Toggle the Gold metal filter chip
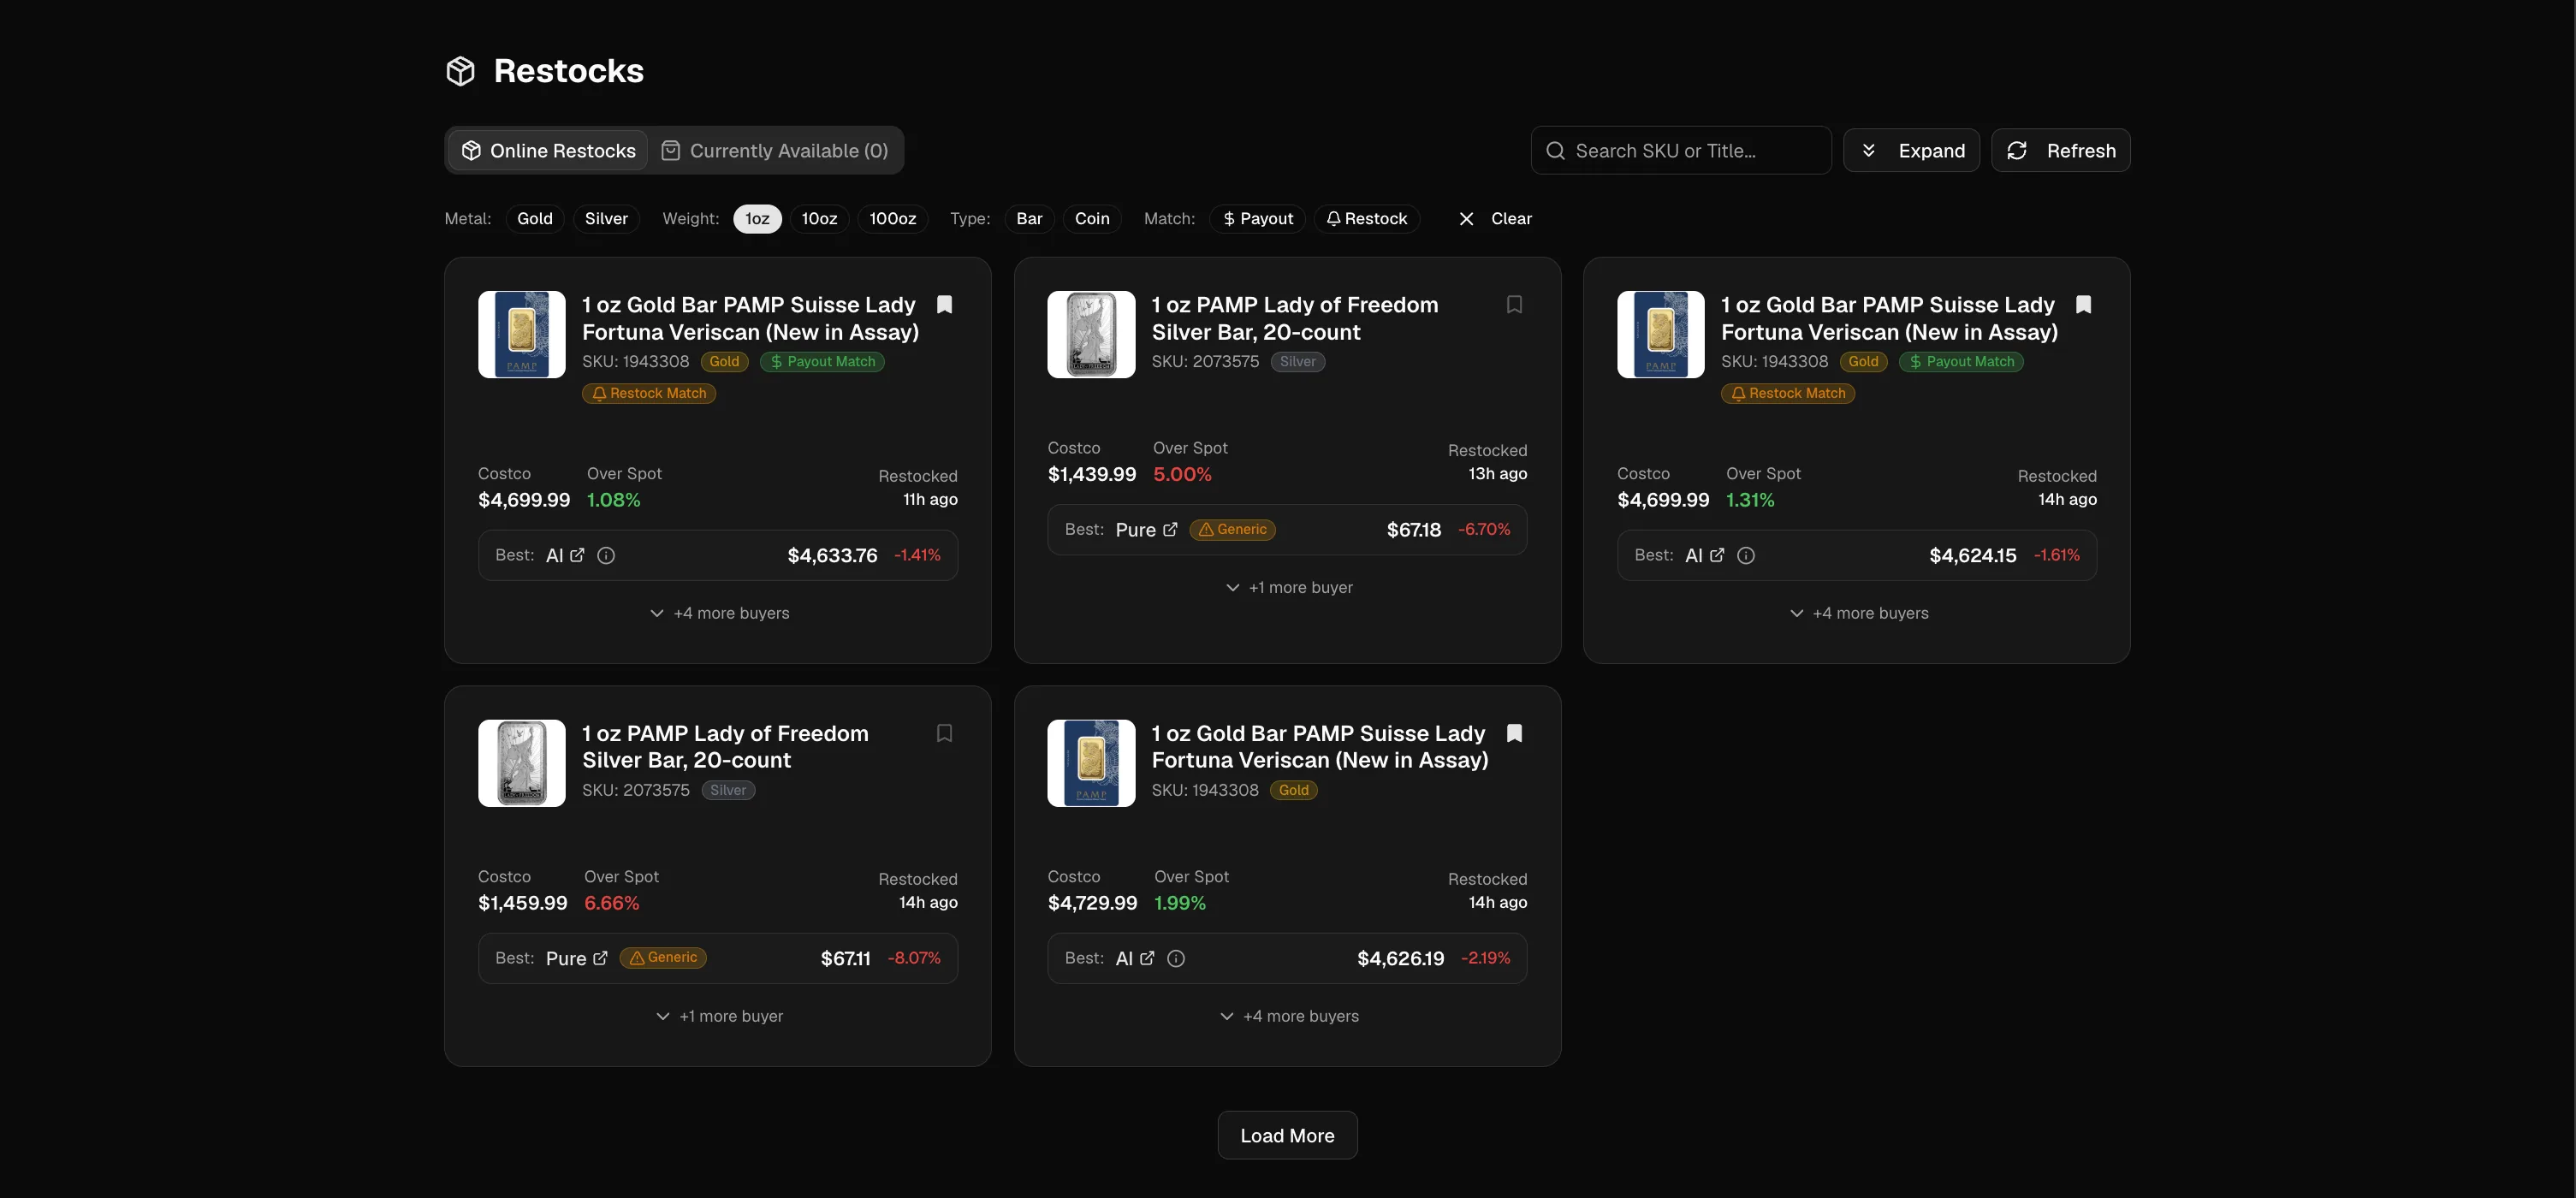The height and width of the screenshot is (1198, 2576). [x=534, y=219]
